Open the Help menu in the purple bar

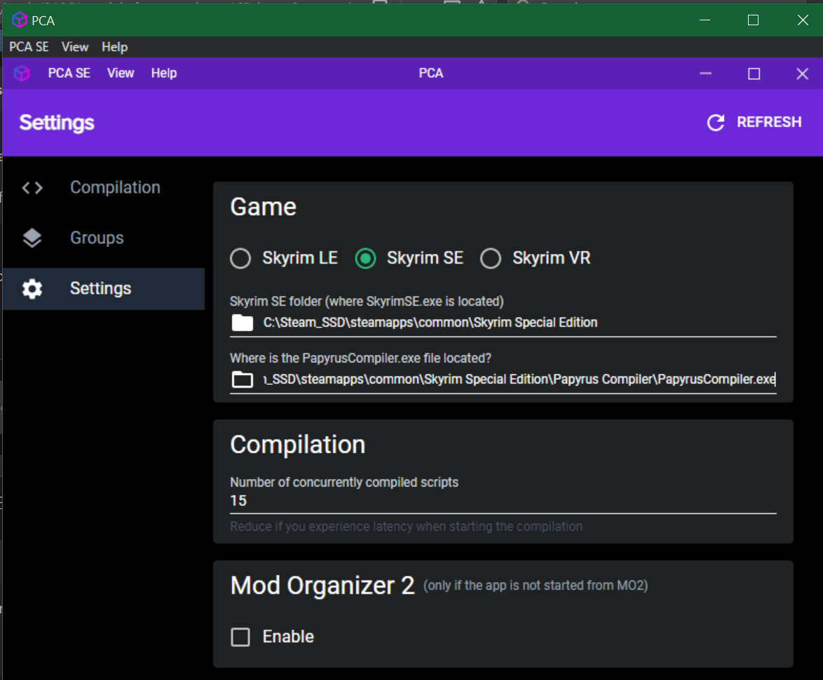point(164,74)
